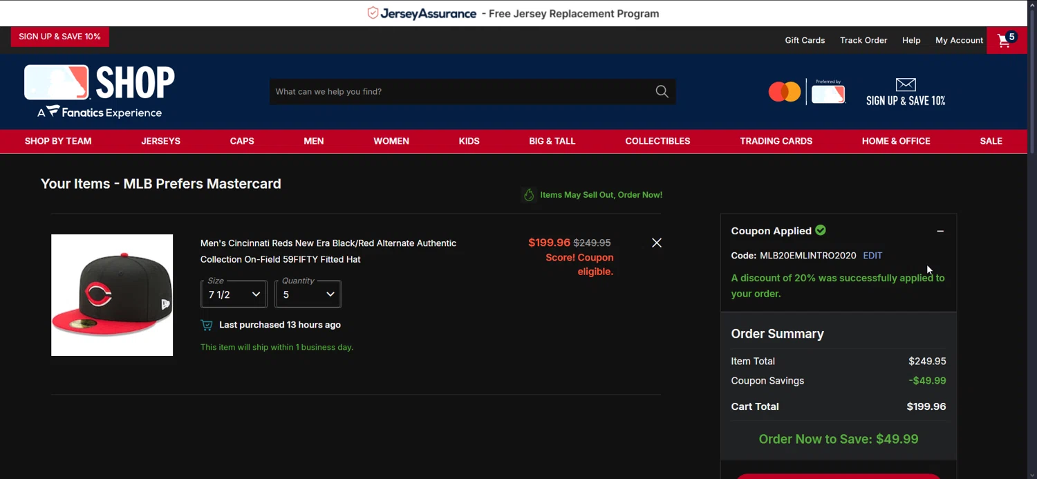Open the Men menu

click(314, 141)
